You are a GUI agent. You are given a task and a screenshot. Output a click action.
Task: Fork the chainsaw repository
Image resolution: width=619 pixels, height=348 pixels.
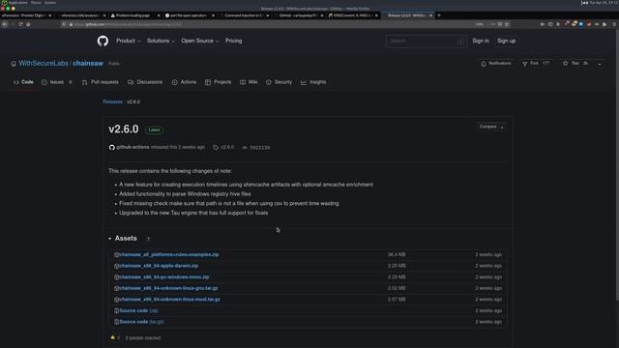536,63
